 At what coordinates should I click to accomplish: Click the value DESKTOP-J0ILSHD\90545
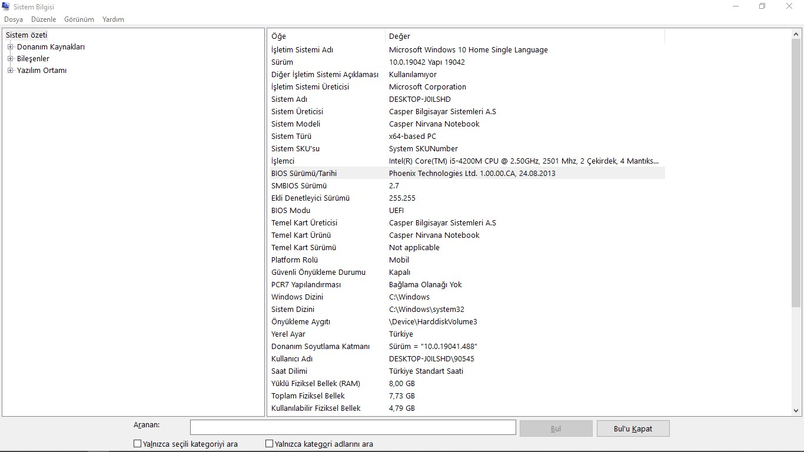pyautogui.click(x=431, y=359)
